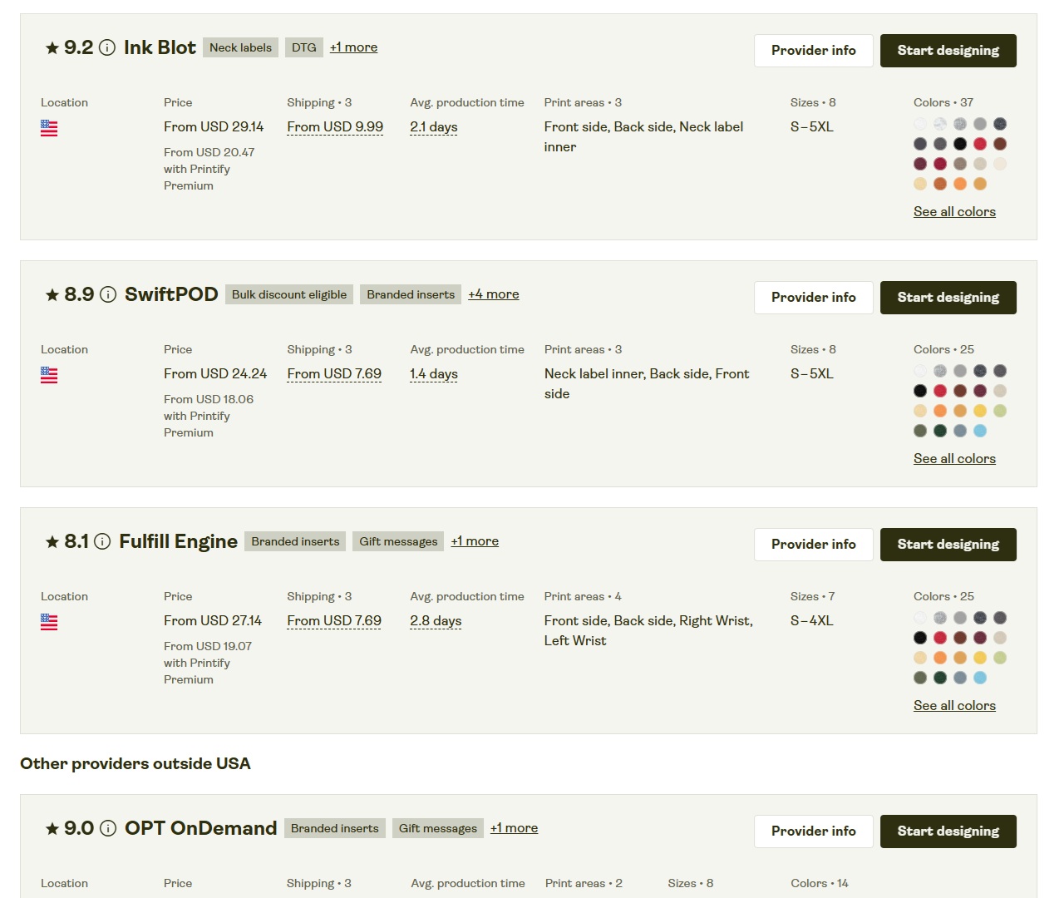Image resolution: width=1064 pixels, height=898 pixels.
Task: Click the 'Bulk discount eligible' tag on SwiftPOD
Action: tap(289, 294)
